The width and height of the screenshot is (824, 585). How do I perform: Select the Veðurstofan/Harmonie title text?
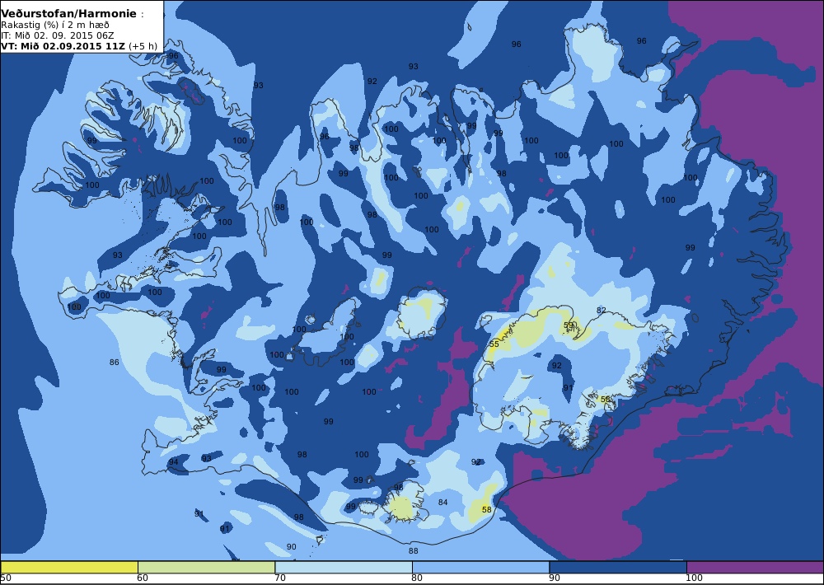[x=68, y=14]
